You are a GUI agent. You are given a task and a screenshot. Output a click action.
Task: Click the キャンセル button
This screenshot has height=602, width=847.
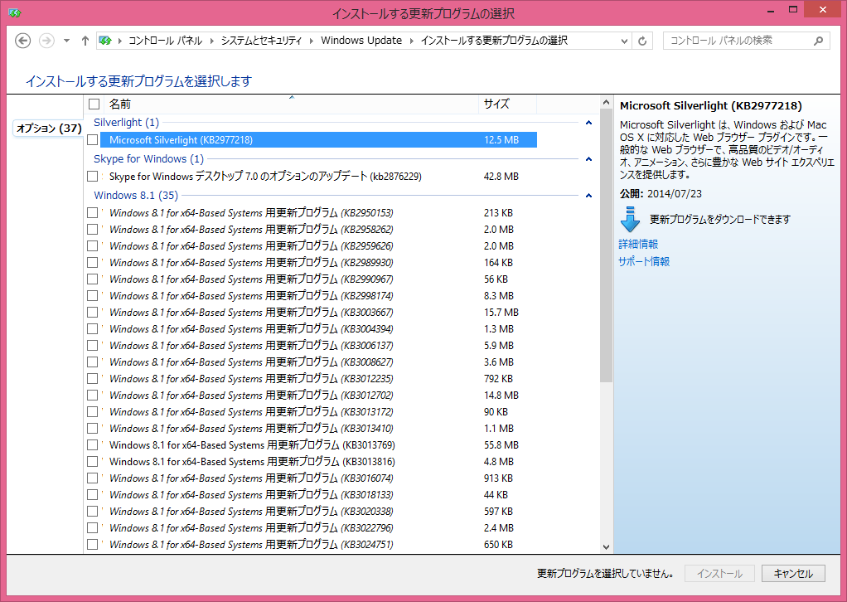coord(793,573)
